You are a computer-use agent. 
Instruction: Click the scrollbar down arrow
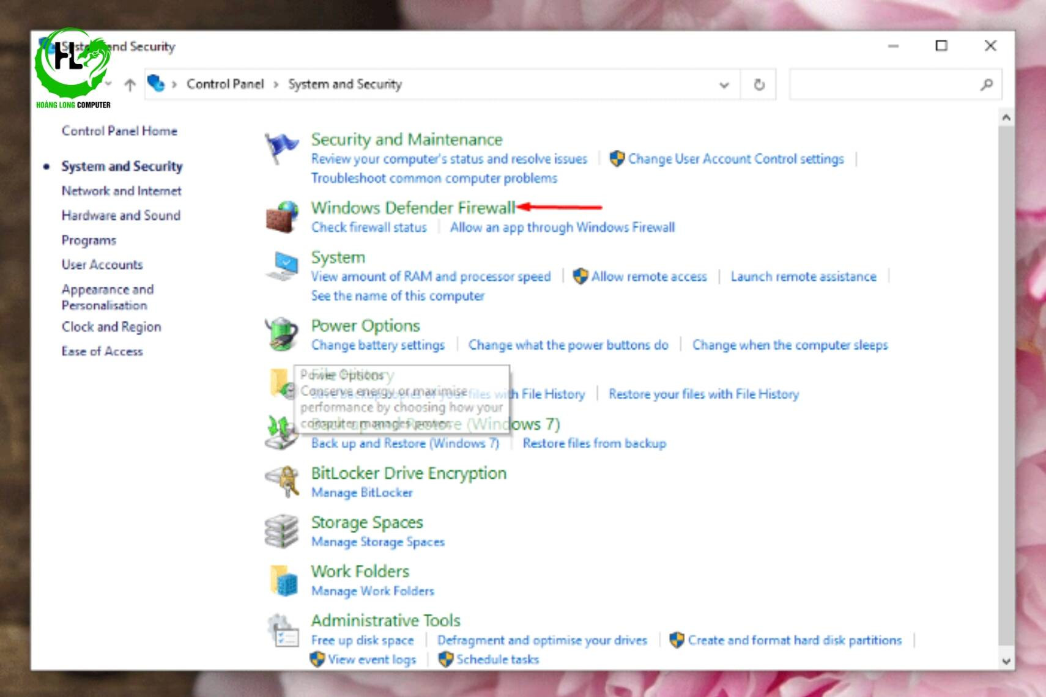(1006, 661)
